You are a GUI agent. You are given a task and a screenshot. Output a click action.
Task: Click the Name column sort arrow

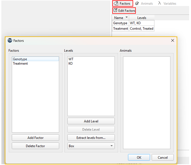click(127, 18)
